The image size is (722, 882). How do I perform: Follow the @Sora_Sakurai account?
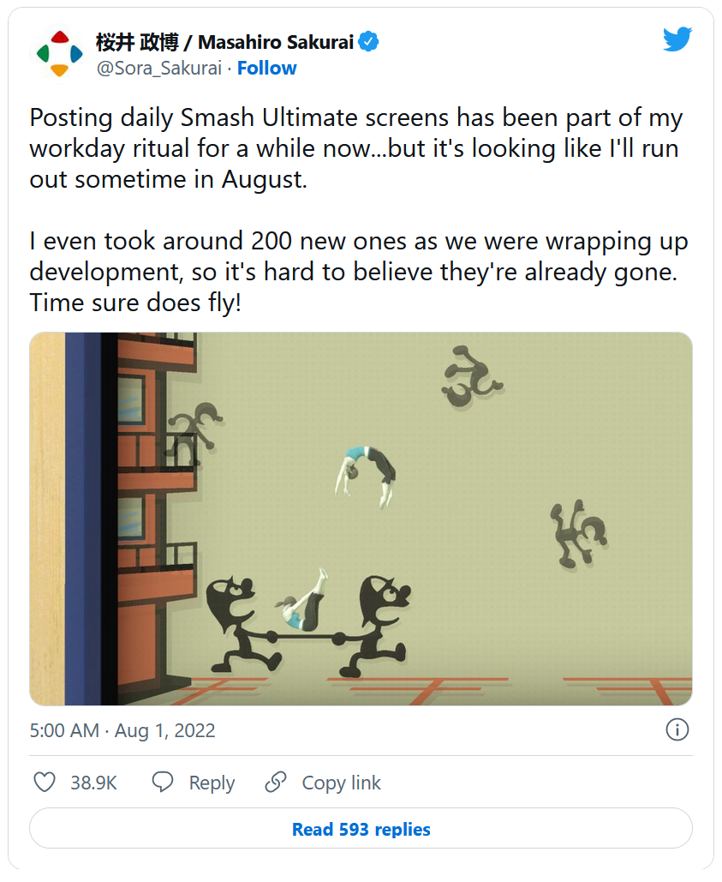(266, 69)
